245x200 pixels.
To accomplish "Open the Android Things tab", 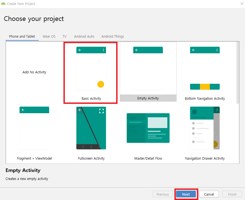I will pos(113,37).
